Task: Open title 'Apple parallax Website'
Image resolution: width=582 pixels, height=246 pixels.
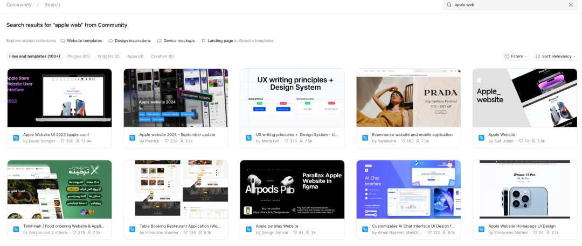Action: coord(277,226)
